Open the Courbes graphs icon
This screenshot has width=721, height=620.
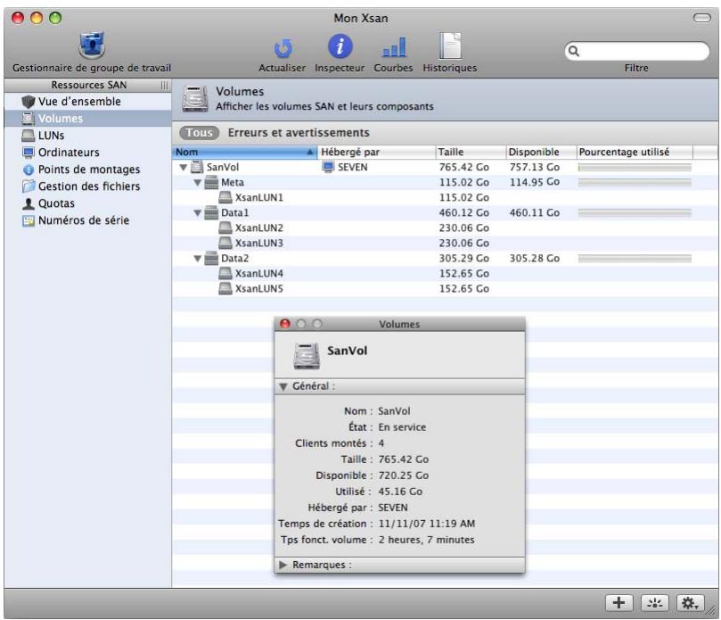(394, 47)
